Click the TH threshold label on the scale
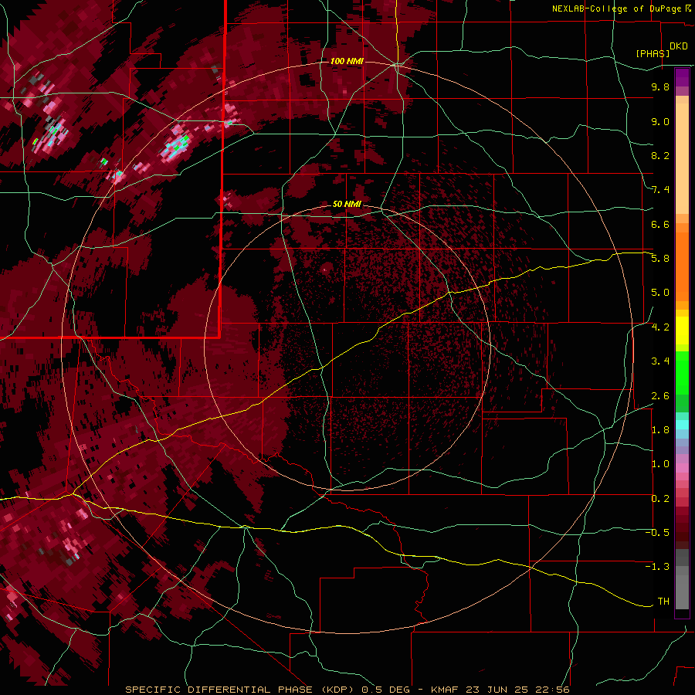This screenshot has width=695, height=695. coord(663,601)
